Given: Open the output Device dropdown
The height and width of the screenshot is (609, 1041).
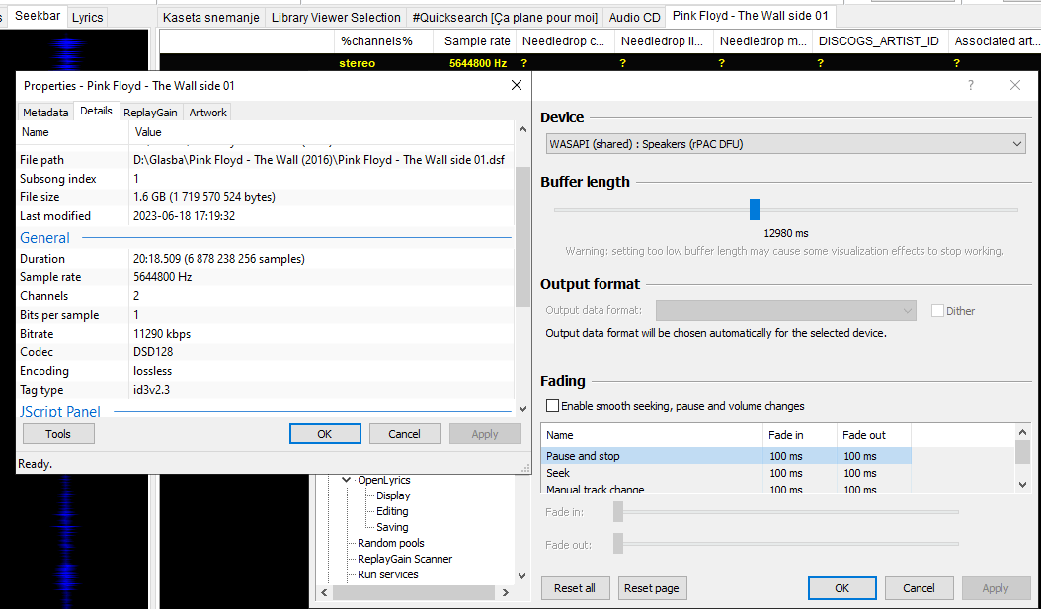Looking at the screenshot, I should [786, 144].
